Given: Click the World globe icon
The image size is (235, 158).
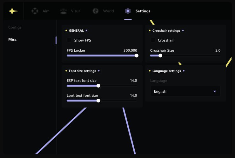Looking at the screenshot, I should pos(96,11).
